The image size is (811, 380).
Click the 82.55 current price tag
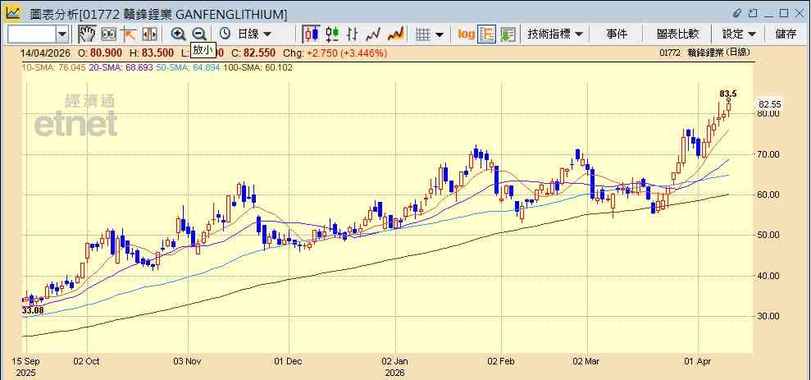click(x=768, y=104)
